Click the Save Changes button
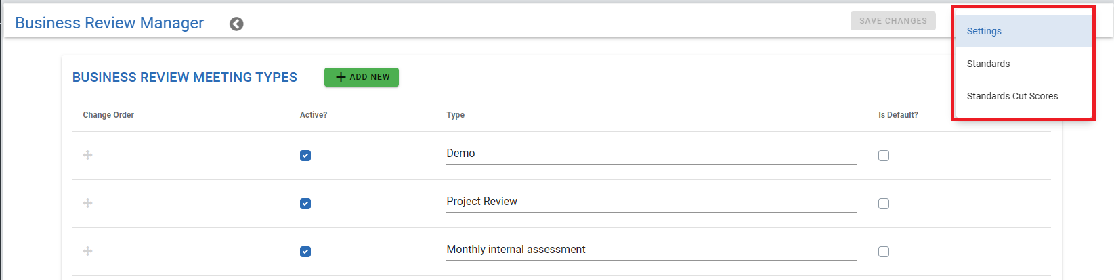This screenshot has width=1114, height=280. coord(893,21)
